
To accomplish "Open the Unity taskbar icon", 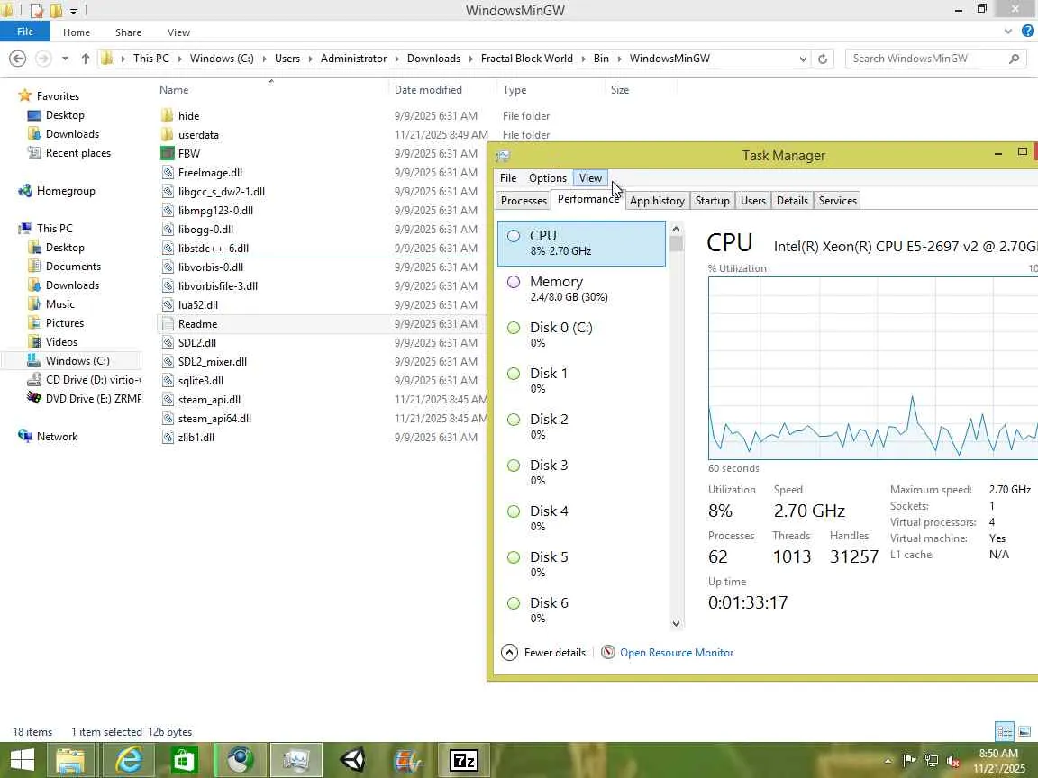I will coord(353,760).
